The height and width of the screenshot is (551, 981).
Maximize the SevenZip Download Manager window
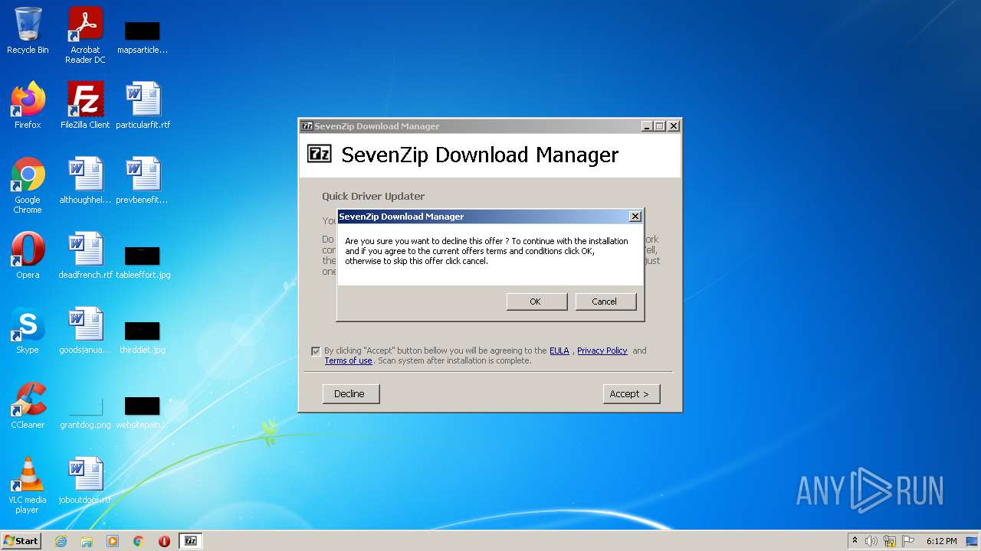pyautogui.click(x=660, y=126)
